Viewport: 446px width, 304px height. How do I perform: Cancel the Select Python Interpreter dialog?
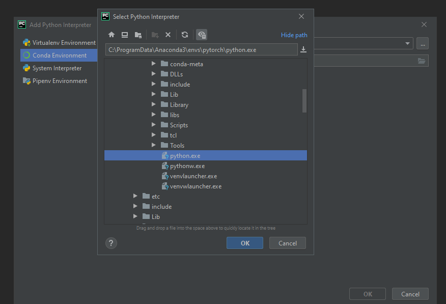coord(288,243)
